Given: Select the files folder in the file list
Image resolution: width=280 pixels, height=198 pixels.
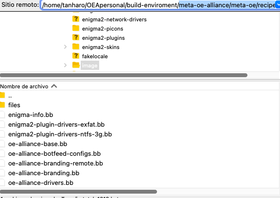Looking at the screenshot, I should click(14, 105).
